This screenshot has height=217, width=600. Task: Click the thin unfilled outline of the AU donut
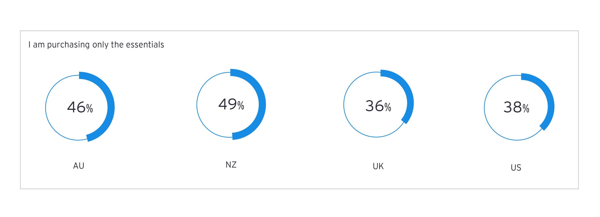(x=46, y=108)
